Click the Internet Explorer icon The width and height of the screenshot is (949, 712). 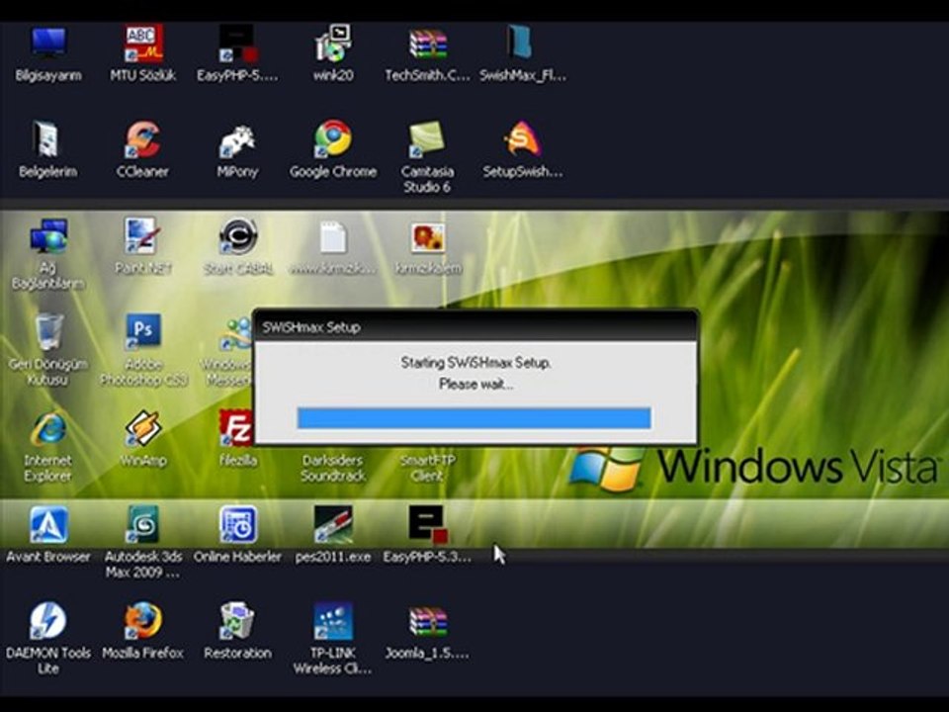(x=48, y=427)
